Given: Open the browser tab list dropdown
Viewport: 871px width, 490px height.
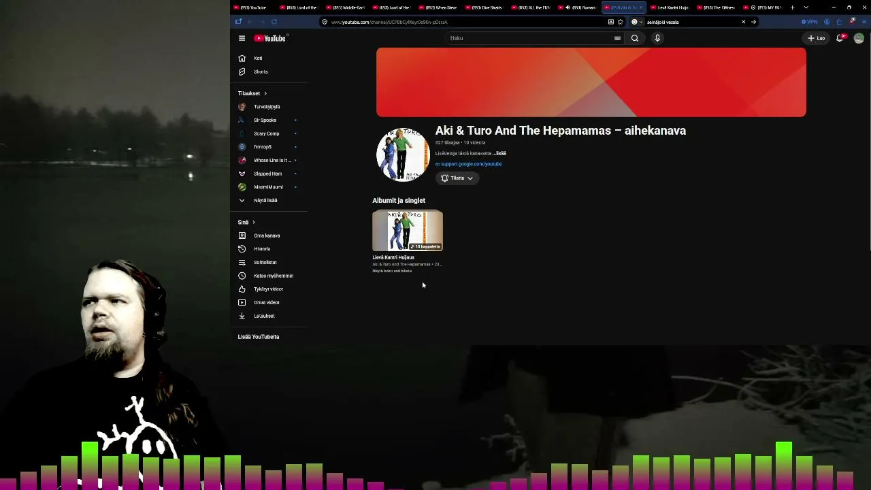Looking at the screenshot, I should point(806,7).
